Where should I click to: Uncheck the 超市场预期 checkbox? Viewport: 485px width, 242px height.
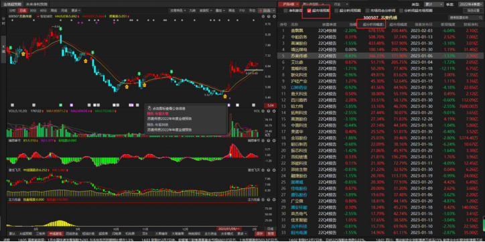(309, 11)
